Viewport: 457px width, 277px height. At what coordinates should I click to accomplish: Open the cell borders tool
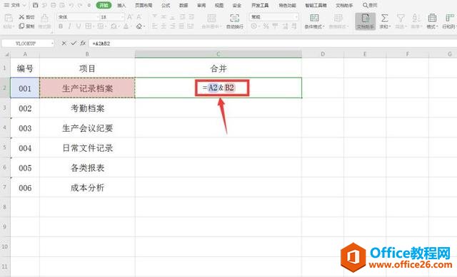(89, 26)
